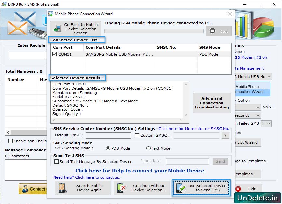The height and width of the screenshot is (204, 282).
Task: Open the Mobile USB Mo device dropdown
Action: pyautogui.click(x=269, y=77)
